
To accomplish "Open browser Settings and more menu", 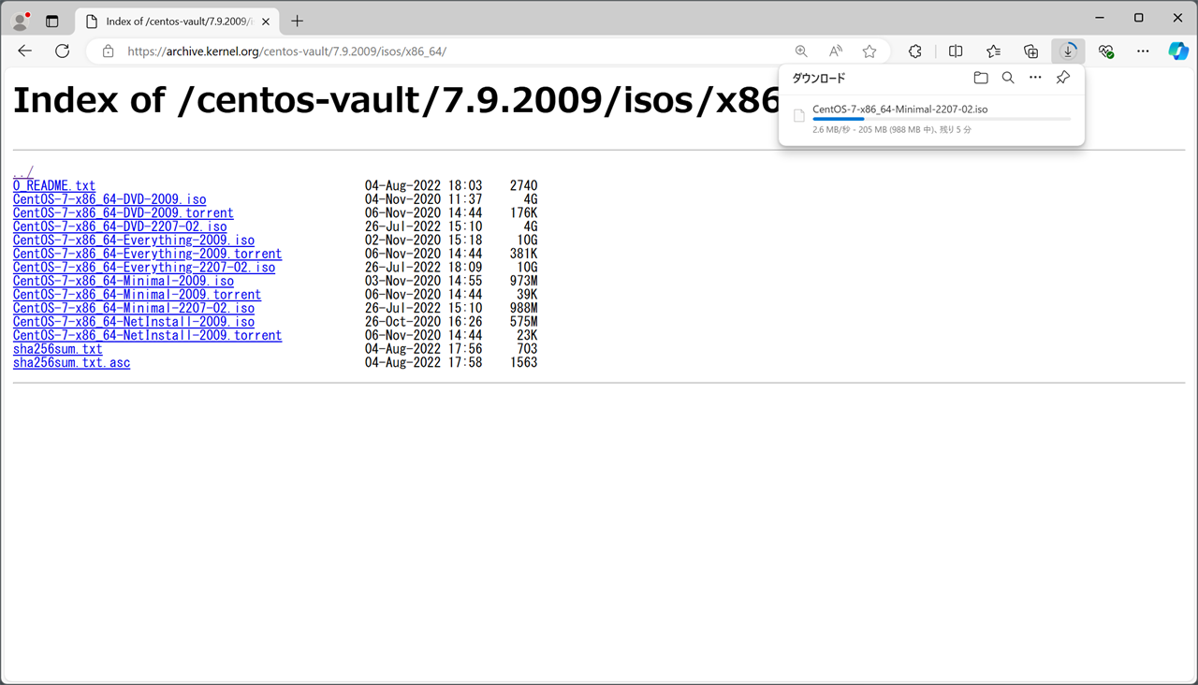I will [x=1143, y=51].
